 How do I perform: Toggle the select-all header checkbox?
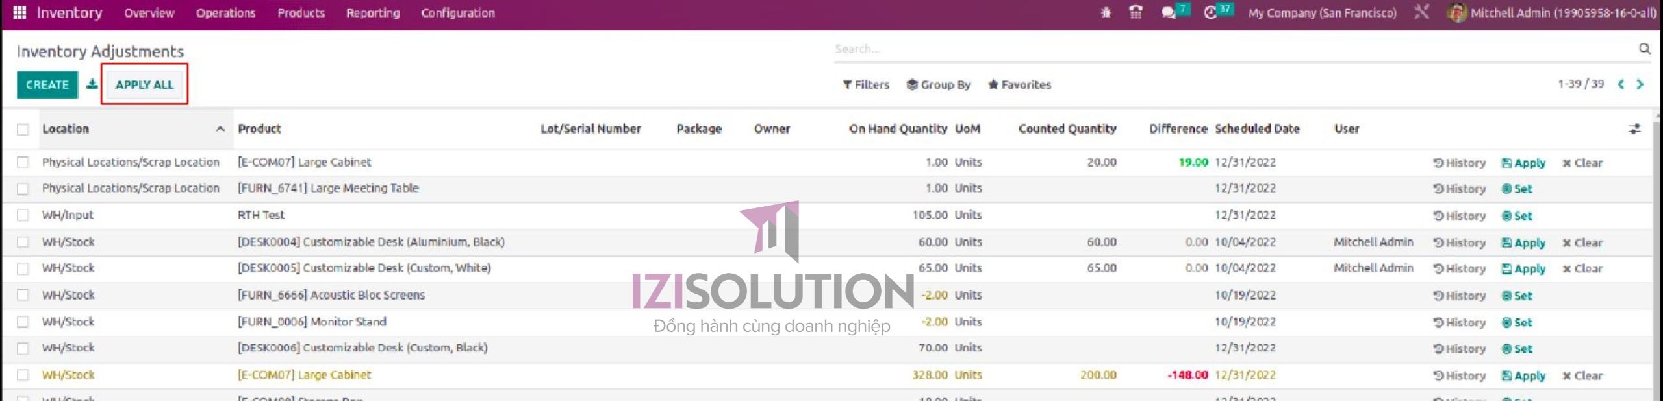pos(23,129)
